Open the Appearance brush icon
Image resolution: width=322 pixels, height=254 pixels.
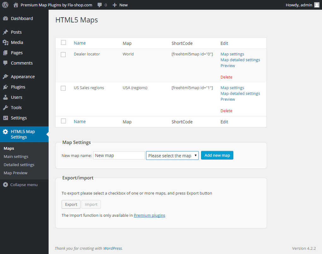click(x=6, y=76)
